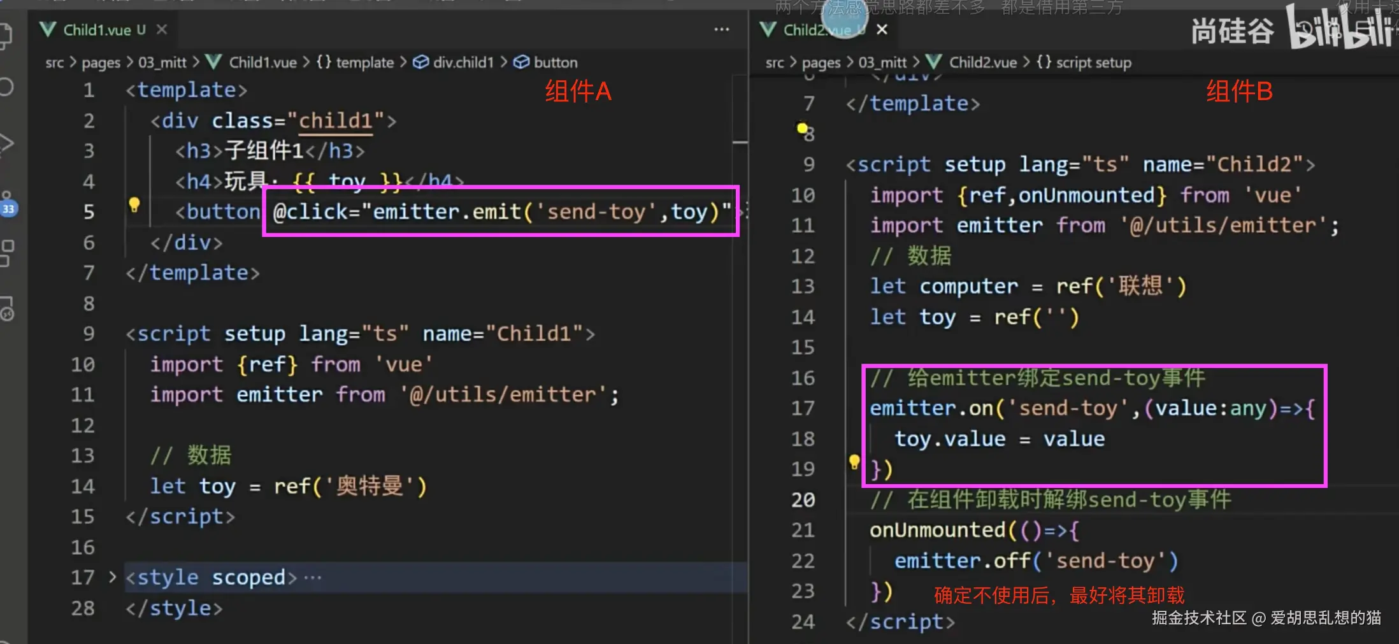Open Search from the activity bar

pyautogui.click(x=8, y=87)
